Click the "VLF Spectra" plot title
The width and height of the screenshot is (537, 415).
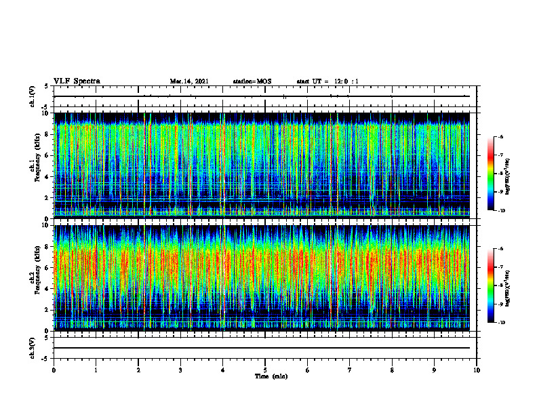click(x=77, y=81)
